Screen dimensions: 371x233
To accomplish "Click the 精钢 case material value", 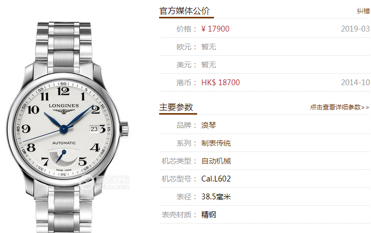I will pos(209,215).
